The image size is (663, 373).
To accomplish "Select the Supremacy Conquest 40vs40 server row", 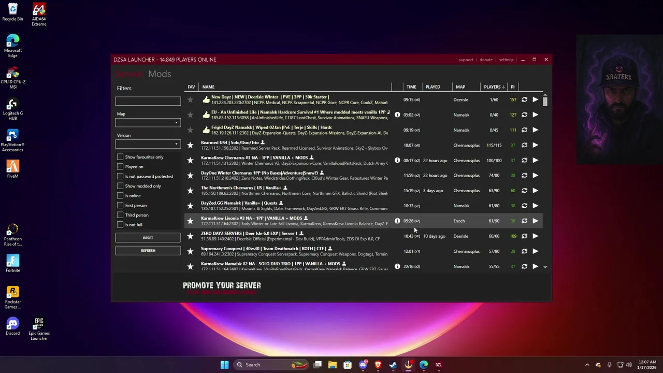I will [363, 251].
